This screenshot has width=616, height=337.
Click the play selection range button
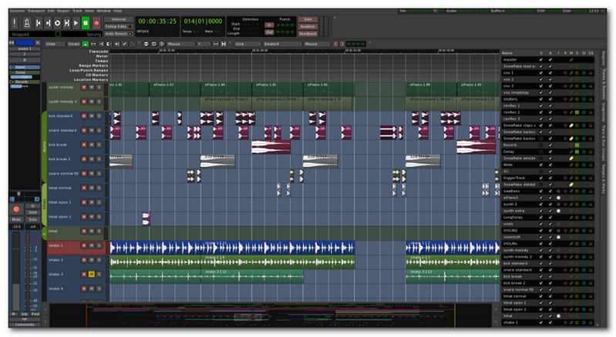click(x=67, y=23)
